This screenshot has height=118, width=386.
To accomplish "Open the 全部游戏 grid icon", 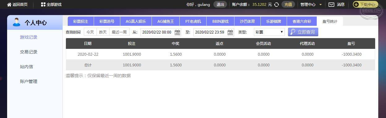I will pos(43,5).
